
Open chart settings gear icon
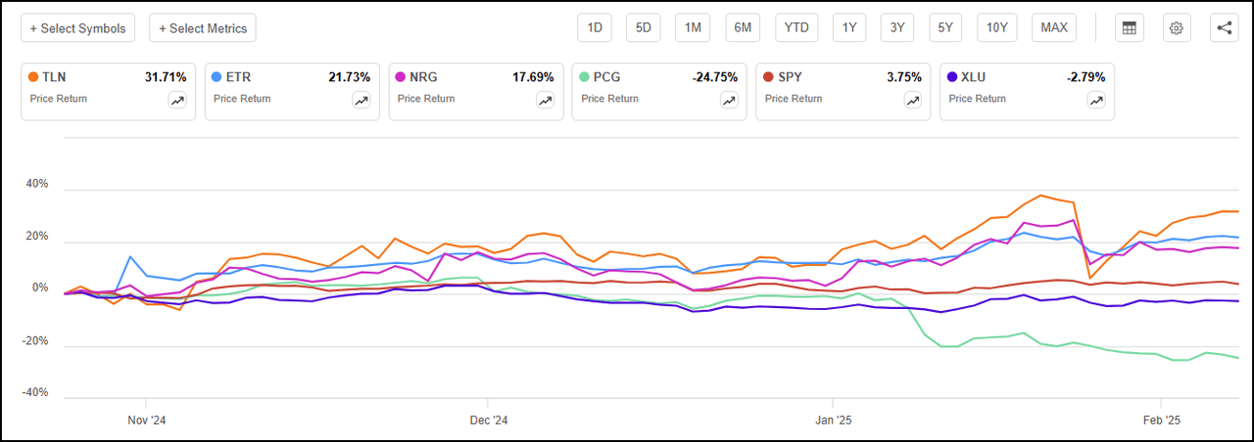point(1177,28)
